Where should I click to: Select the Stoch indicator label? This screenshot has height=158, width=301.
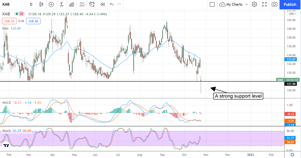[x=6, y=131]
